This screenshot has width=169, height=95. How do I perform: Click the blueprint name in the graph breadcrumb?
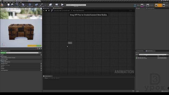(58, 11)
